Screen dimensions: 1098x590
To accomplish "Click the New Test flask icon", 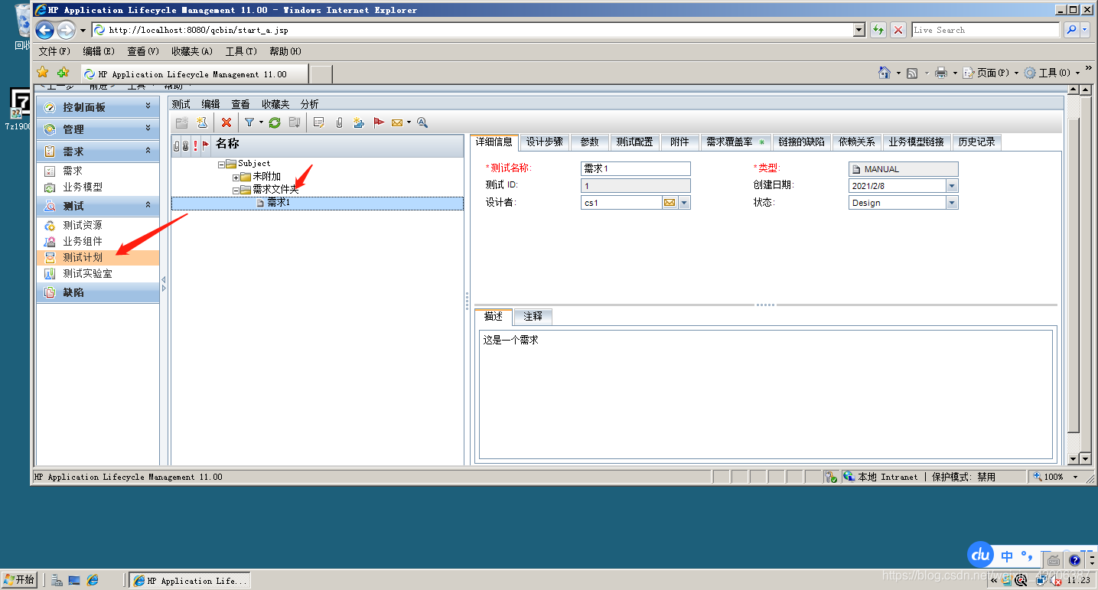I will [202, 122].
